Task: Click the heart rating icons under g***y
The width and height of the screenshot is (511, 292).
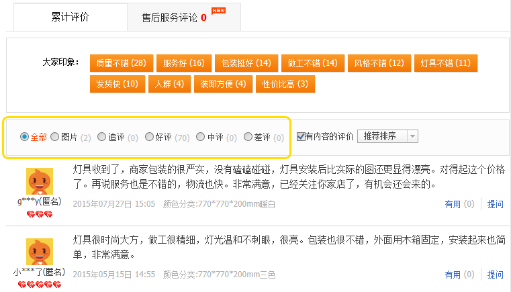Action: pos(40,214)
